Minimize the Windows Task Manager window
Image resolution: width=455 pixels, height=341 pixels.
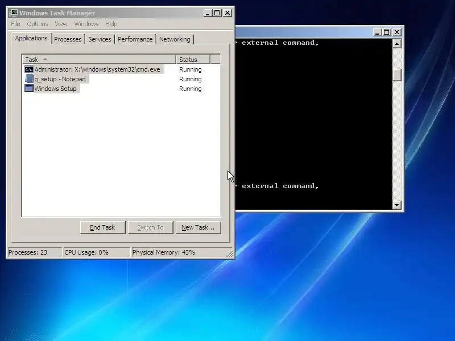(208, 13)
